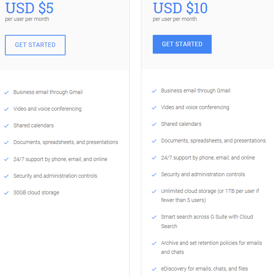Screen dimensions: 274x277
Task: Click checkmark by Video conferencing in $5 plan
Action: pyautogui.click(x=6, y=109)
